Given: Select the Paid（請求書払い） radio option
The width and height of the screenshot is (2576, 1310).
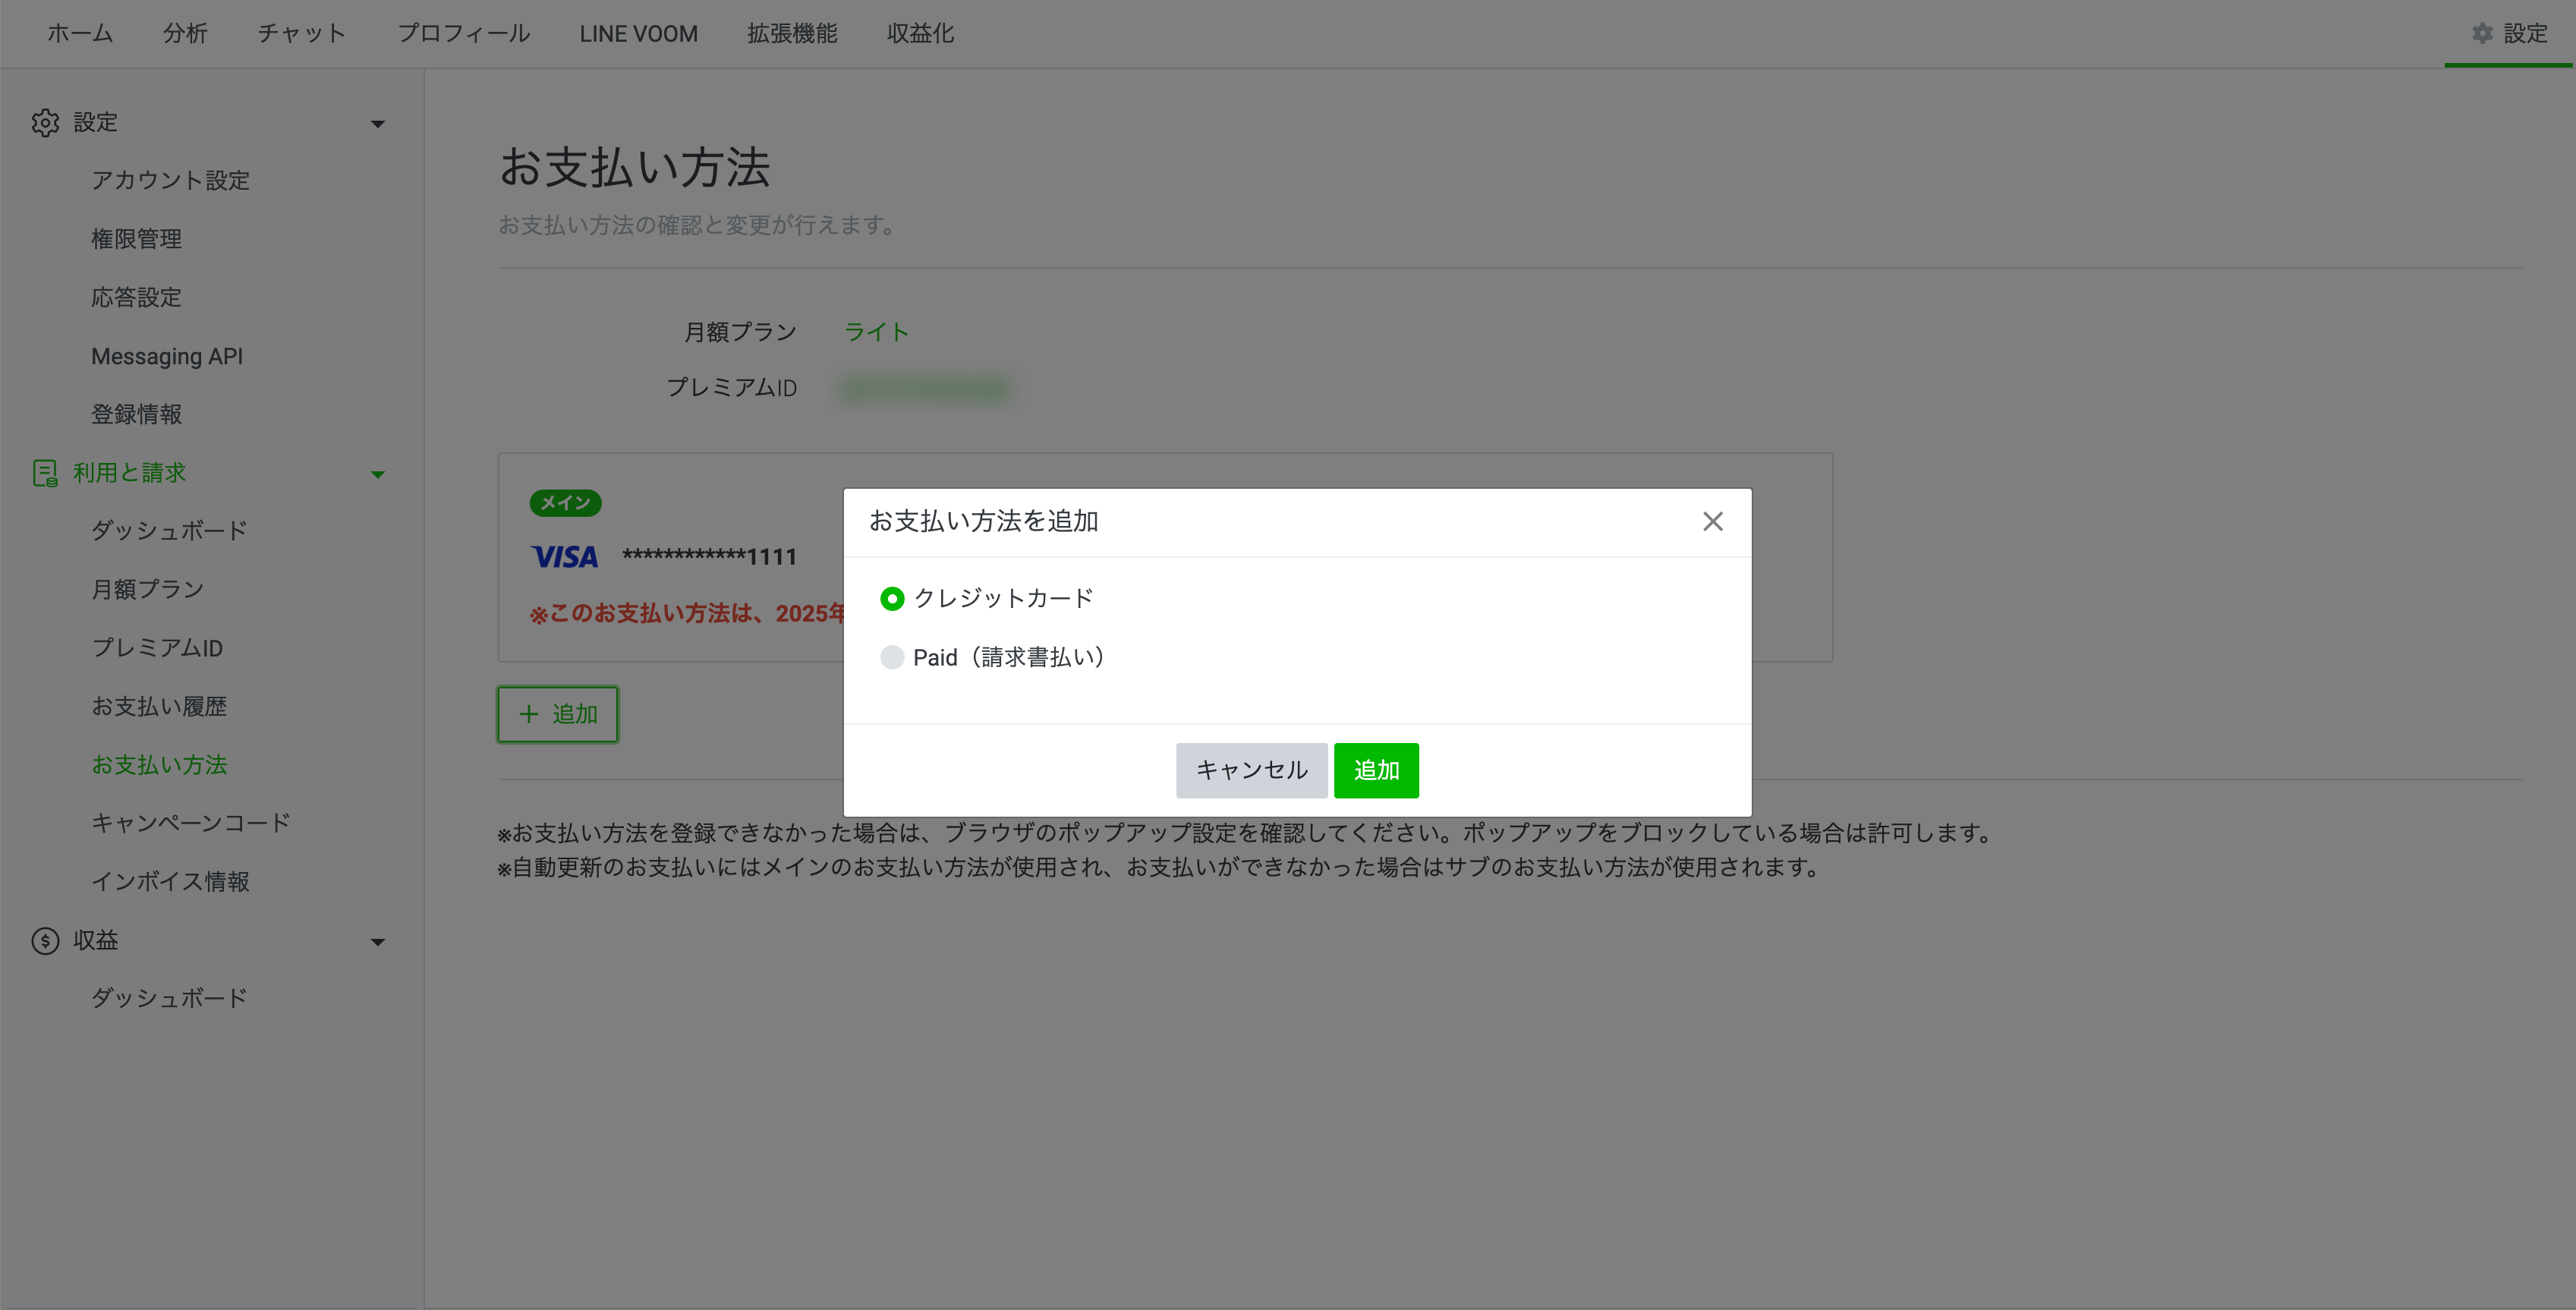Looking at the screenshot, I should pos(892,657).
